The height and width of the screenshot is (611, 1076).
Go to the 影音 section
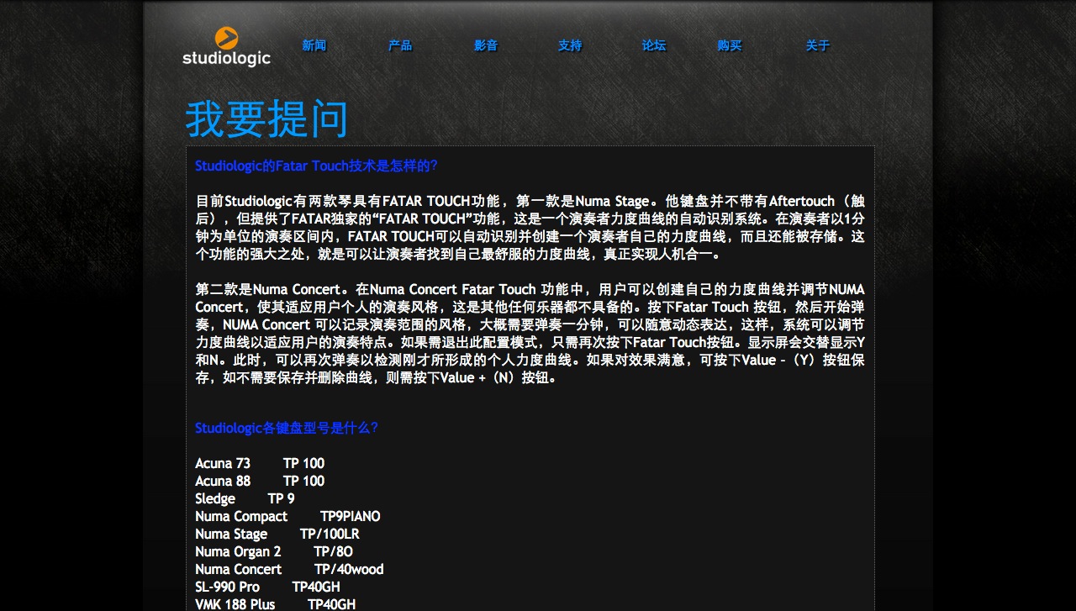tap(486, 45)
